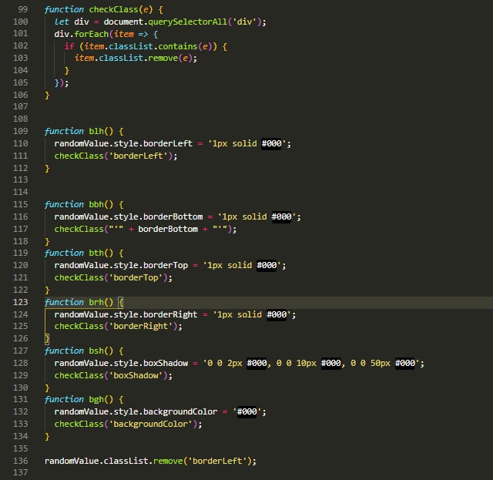Screen dimensions: 493x480
Task: Click the checkClass function name definition
Action: (x=113, y=9)
